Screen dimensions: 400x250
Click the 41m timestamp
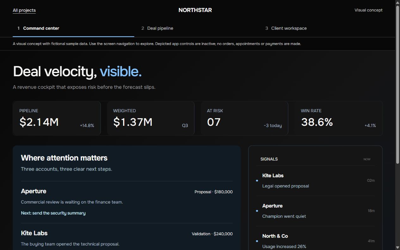[371, 241]
